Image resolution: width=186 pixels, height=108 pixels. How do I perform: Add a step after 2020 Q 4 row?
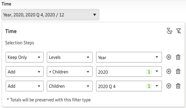coord(169,86)
